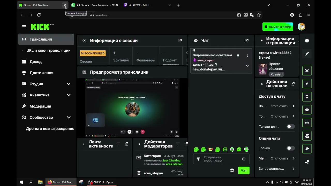Open pinned message three-dot options
This screenshot has width=331, height=186.
(x=247, y=56)
